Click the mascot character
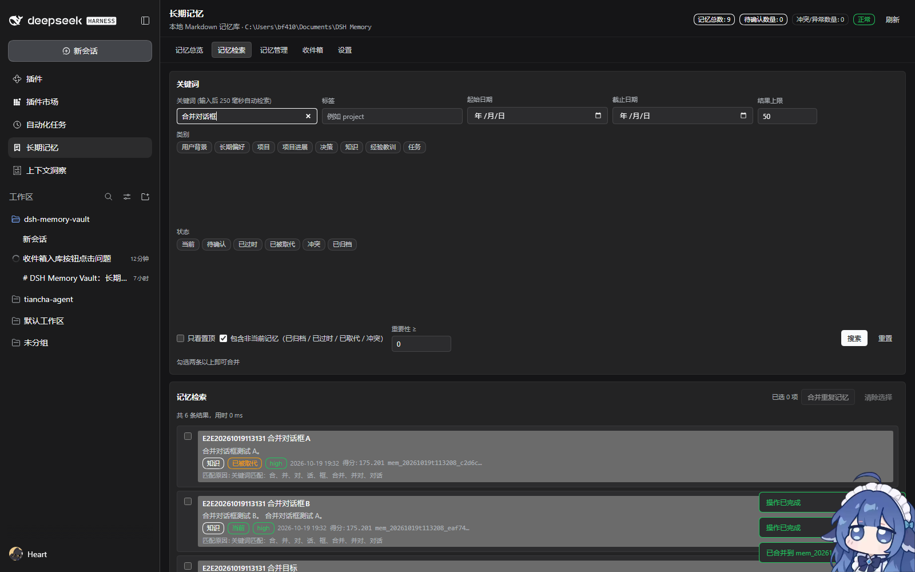 [x=869, y=523]
